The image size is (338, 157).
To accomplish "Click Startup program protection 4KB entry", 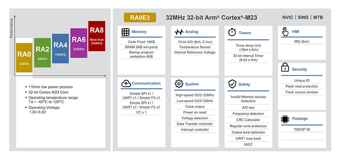I will point(142,54).
